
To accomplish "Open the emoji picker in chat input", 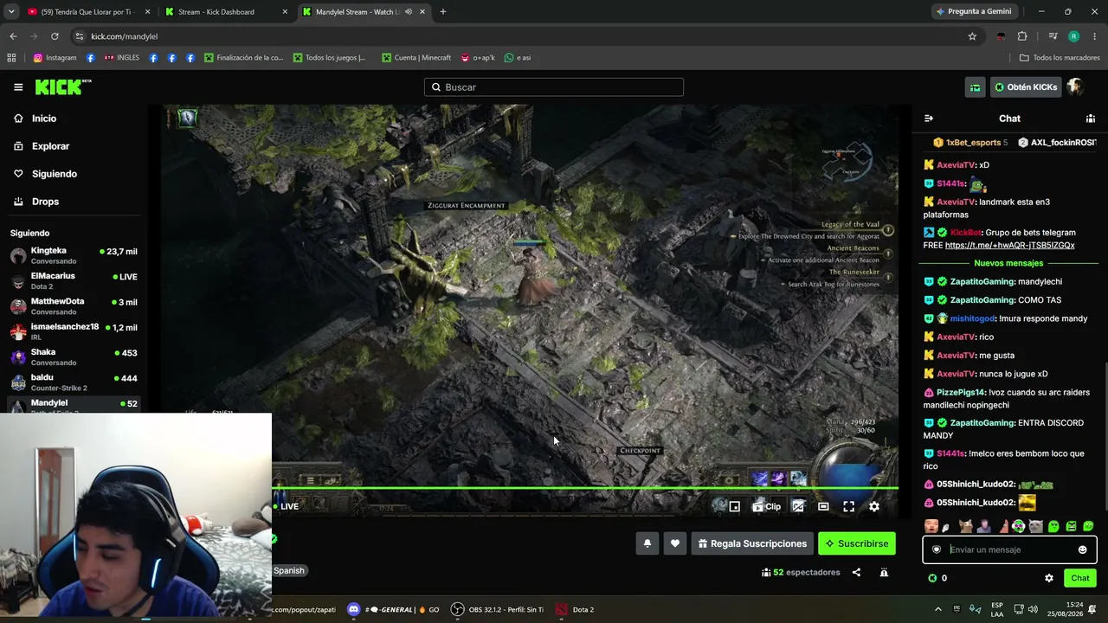I will [x=1082, y=549].
